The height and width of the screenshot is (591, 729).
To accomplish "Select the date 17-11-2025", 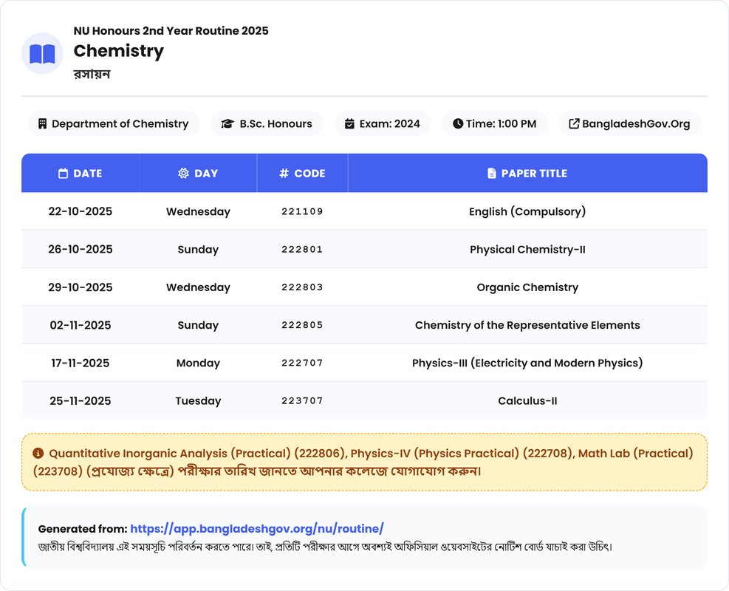I will tap(81, 363).
